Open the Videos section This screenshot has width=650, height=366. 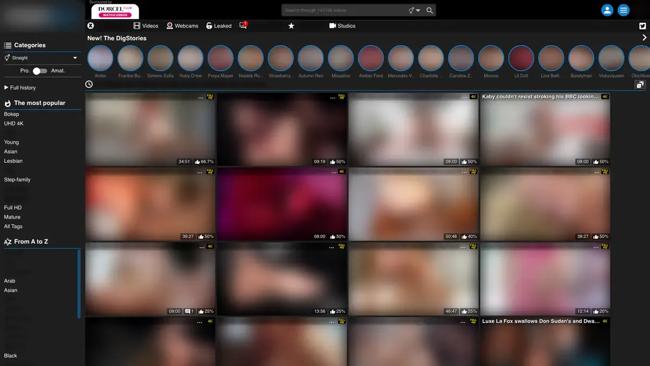pos(146,25)
